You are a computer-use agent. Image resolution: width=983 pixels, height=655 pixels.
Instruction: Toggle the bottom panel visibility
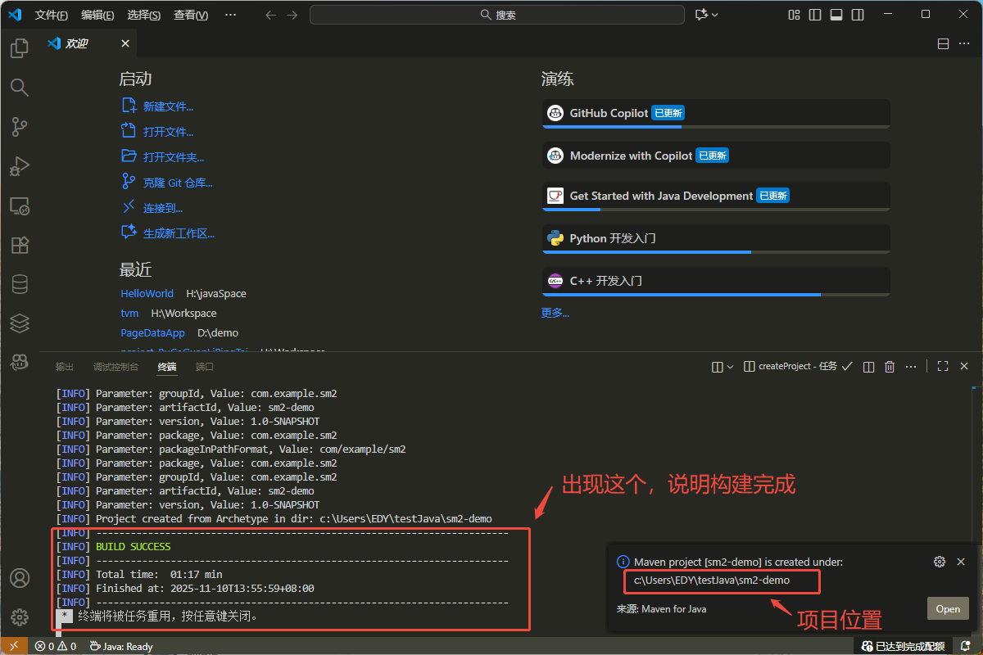[x=836, y=15]
